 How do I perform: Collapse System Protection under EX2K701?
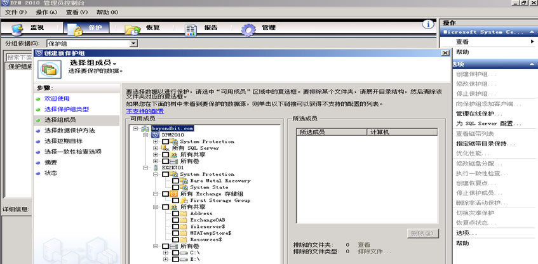coord(156,174)
